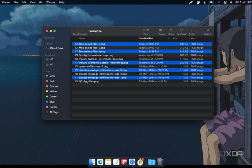The image size is (252, 168).
Task: Select file disable-message-notifications-mac-1.png
Action: [x=142, y=78]
